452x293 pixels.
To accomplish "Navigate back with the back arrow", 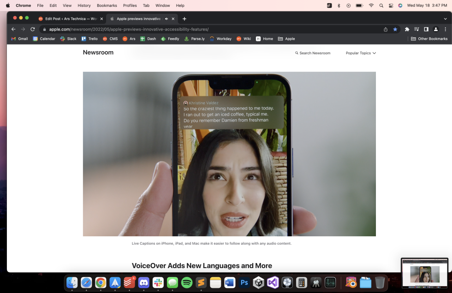I will point(13,29).
